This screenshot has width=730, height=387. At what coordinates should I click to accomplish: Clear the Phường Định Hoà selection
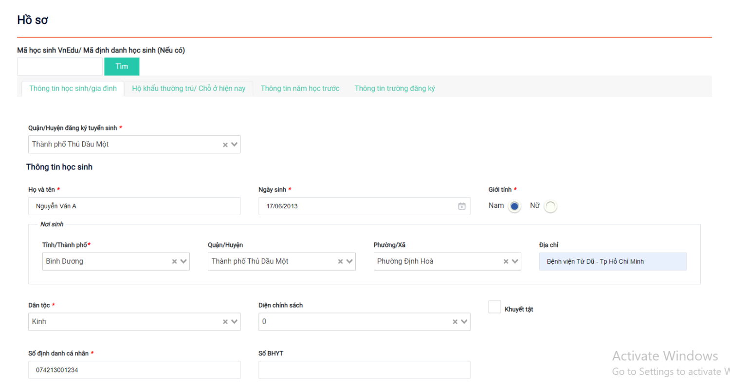pos(506,261)
